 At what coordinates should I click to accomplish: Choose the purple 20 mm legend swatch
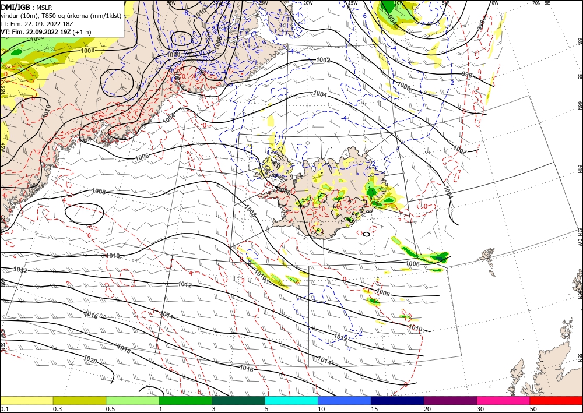pyautogui.click(x=450, y=400)
